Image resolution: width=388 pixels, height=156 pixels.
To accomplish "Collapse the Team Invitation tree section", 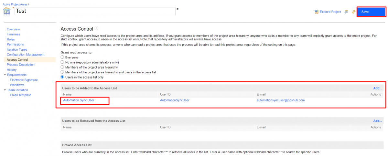I will point(5,90).
